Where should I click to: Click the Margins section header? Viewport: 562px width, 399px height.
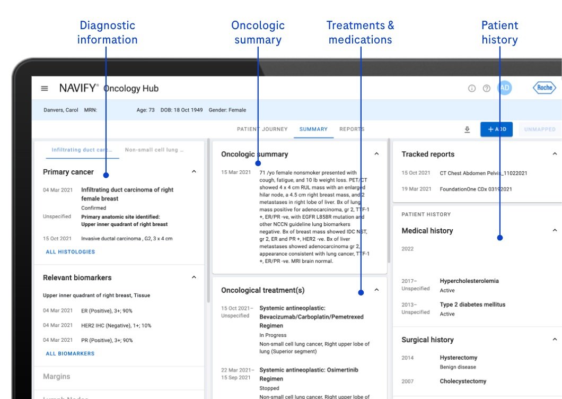point(57,376)
